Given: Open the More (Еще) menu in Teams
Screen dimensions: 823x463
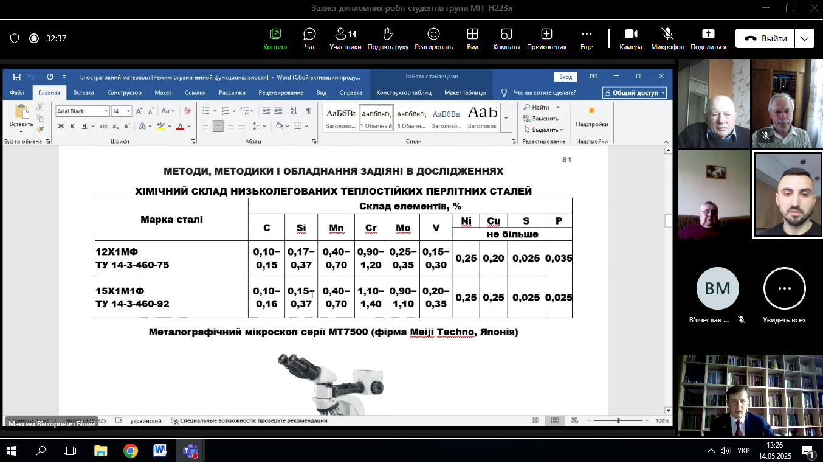Looking at the screenshot, I should [587, 38].
